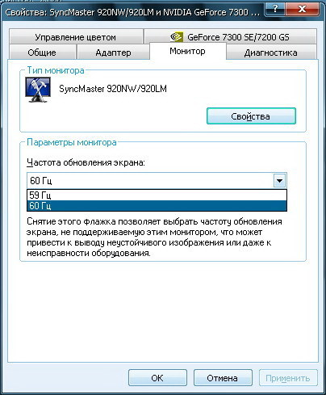Open the Адаптер tab
The width and height of the screenshot is (326, 395).
(113, 53)
